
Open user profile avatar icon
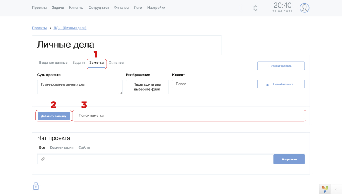tap(304, 8)
